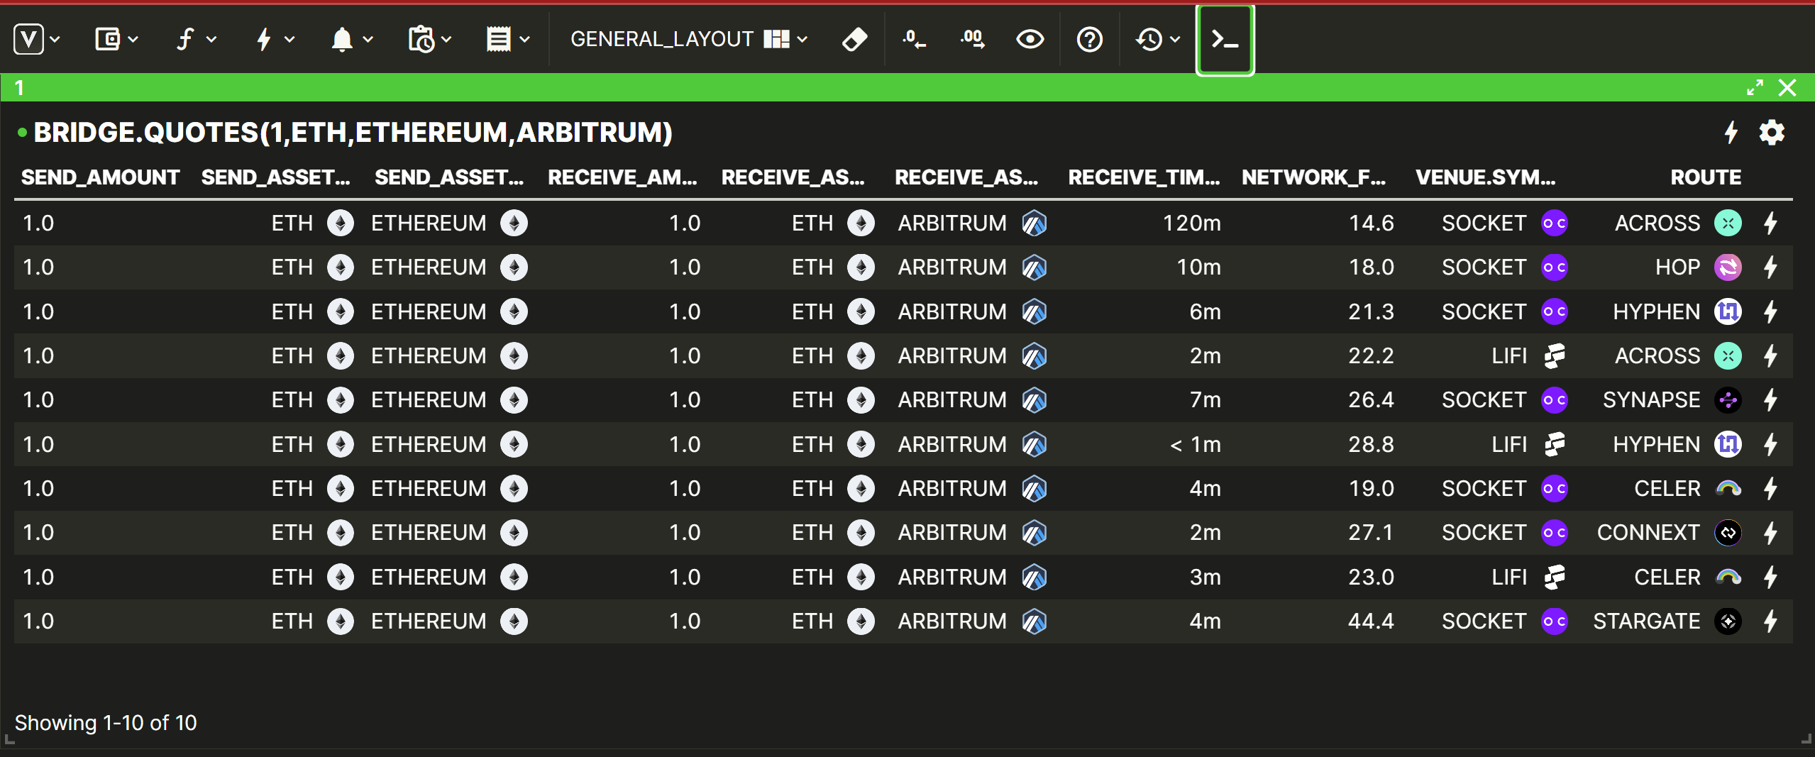
Task: Click the 'Showing 1-10 of 10' status text
Action: [x=106, y=722]
